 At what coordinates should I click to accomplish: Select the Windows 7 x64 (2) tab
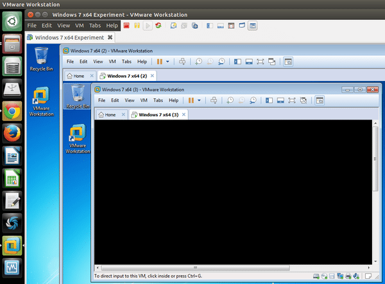[127, 76]
